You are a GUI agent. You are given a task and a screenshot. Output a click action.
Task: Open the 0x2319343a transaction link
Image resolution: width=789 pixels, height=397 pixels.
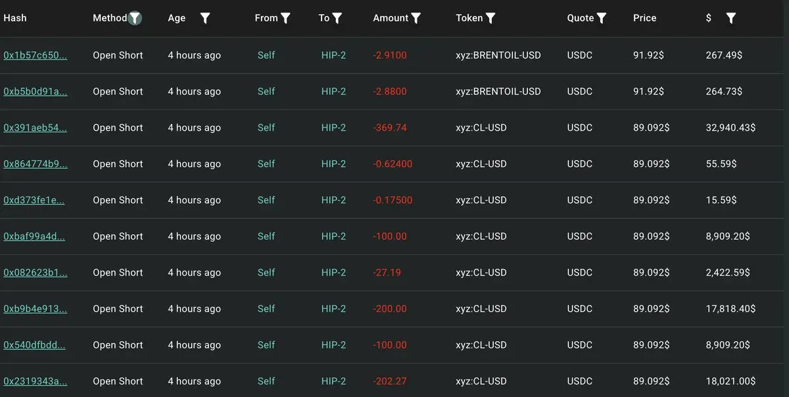36,381
